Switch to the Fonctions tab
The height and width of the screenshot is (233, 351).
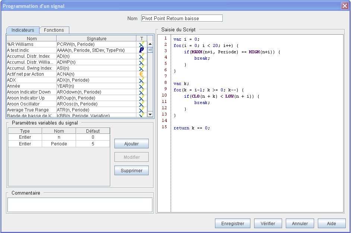click(54, 30)
